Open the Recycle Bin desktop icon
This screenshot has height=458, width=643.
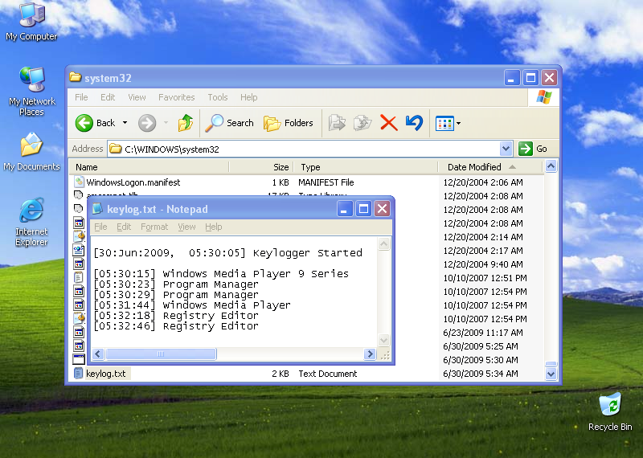pyautogui.click(x=610, y=412)
